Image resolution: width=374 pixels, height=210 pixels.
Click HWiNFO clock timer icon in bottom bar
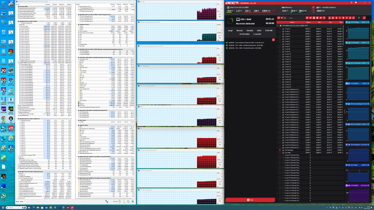(x=119, y=202)
